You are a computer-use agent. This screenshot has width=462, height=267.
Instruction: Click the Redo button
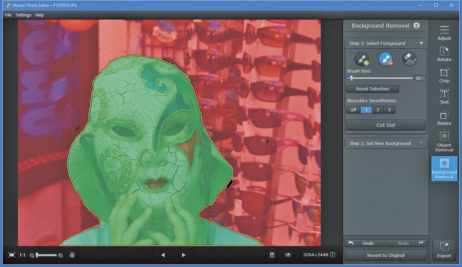(407, 243)
